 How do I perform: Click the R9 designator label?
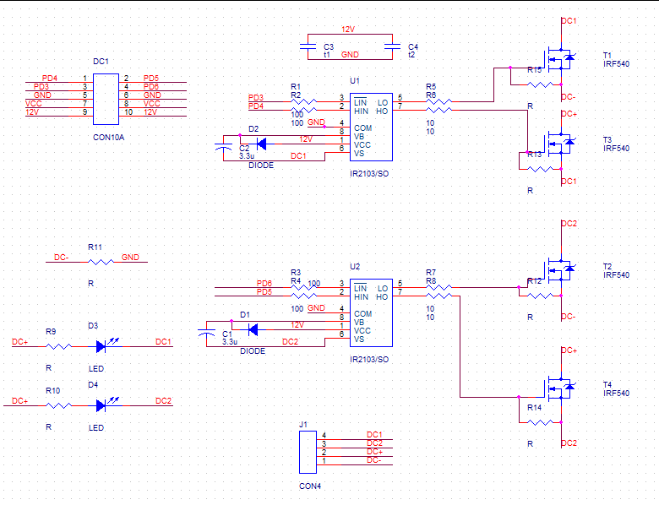(51, 332)
